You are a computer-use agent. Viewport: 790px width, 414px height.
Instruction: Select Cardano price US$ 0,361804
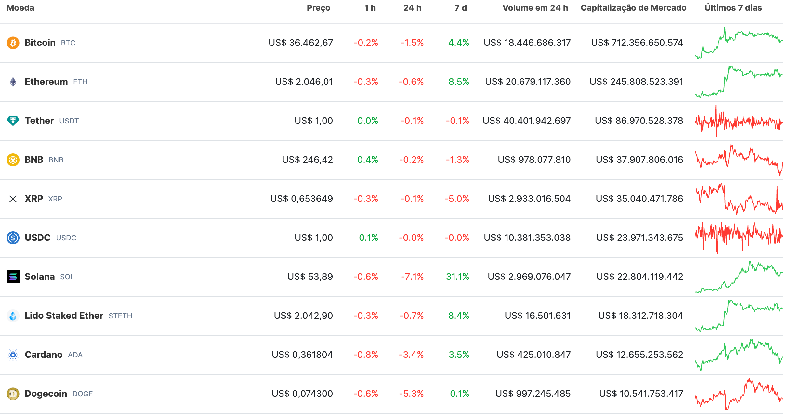tap(302, 355)
